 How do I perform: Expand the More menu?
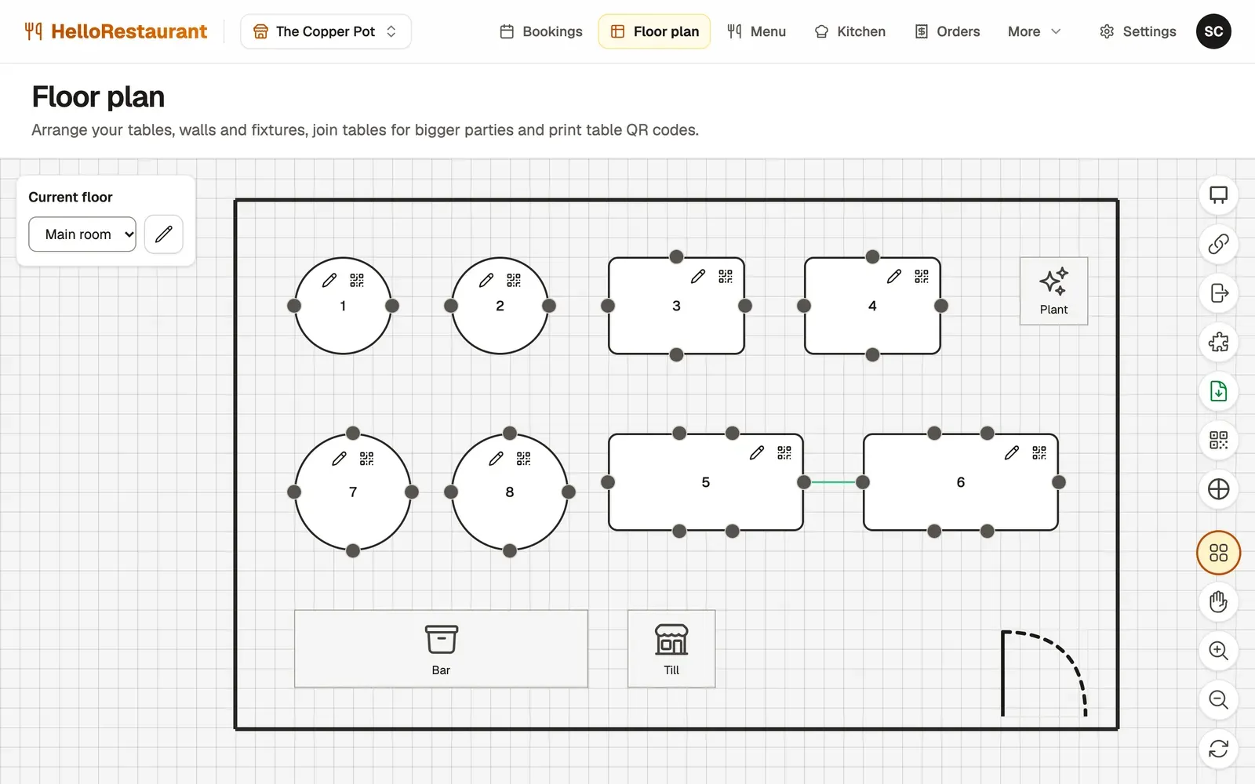(1035, 31)
